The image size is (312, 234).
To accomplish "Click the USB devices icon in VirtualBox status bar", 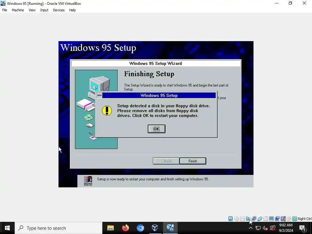I will click(260, 219).
